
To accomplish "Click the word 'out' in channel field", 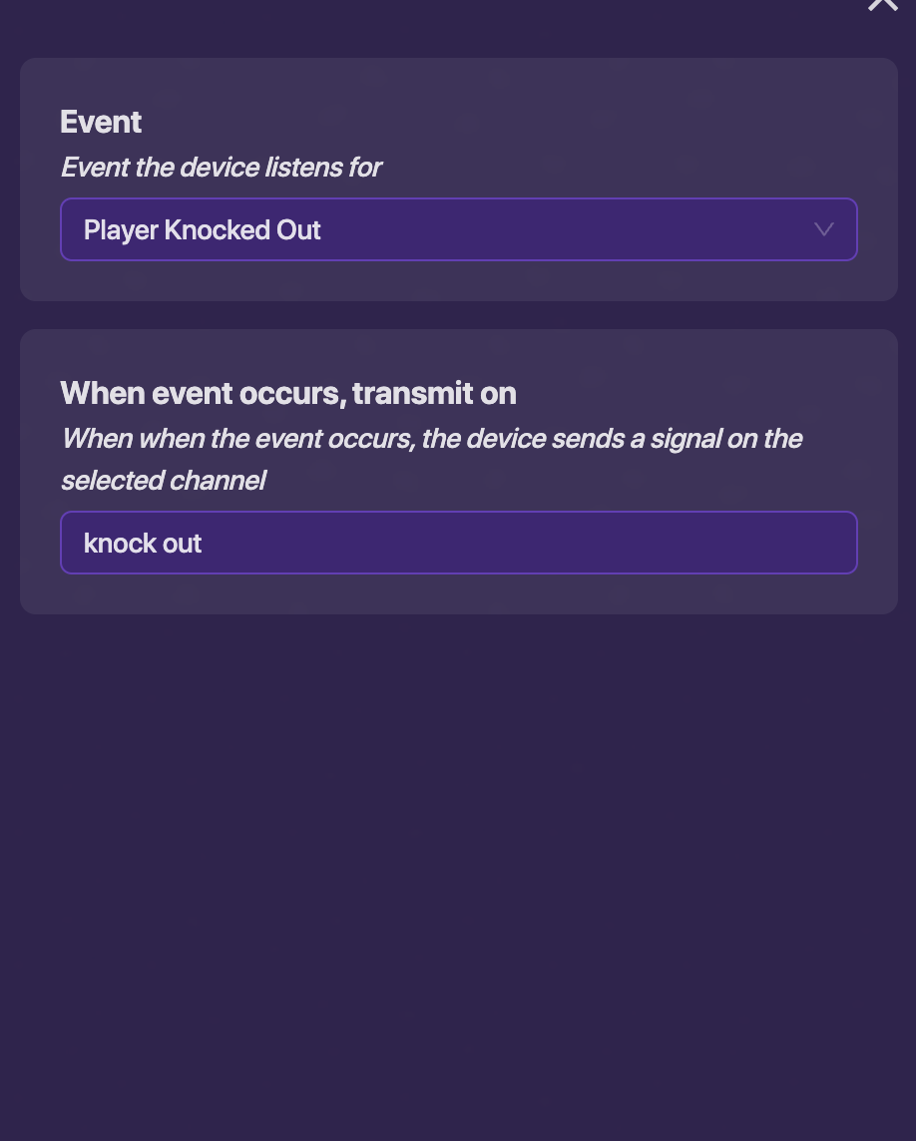I will tap(182, 544).
